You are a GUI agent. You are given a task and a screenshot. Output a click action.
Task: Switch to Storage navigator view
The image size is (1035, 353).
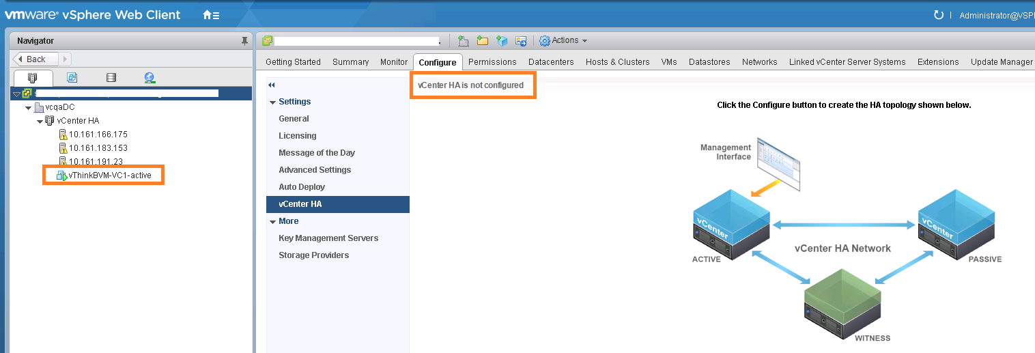[x=111, y=78]
